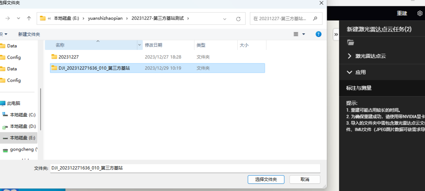Viewport: 425px width, 191px height.
Task: Click the forward navigation arrow
Action: pos(7,18)
